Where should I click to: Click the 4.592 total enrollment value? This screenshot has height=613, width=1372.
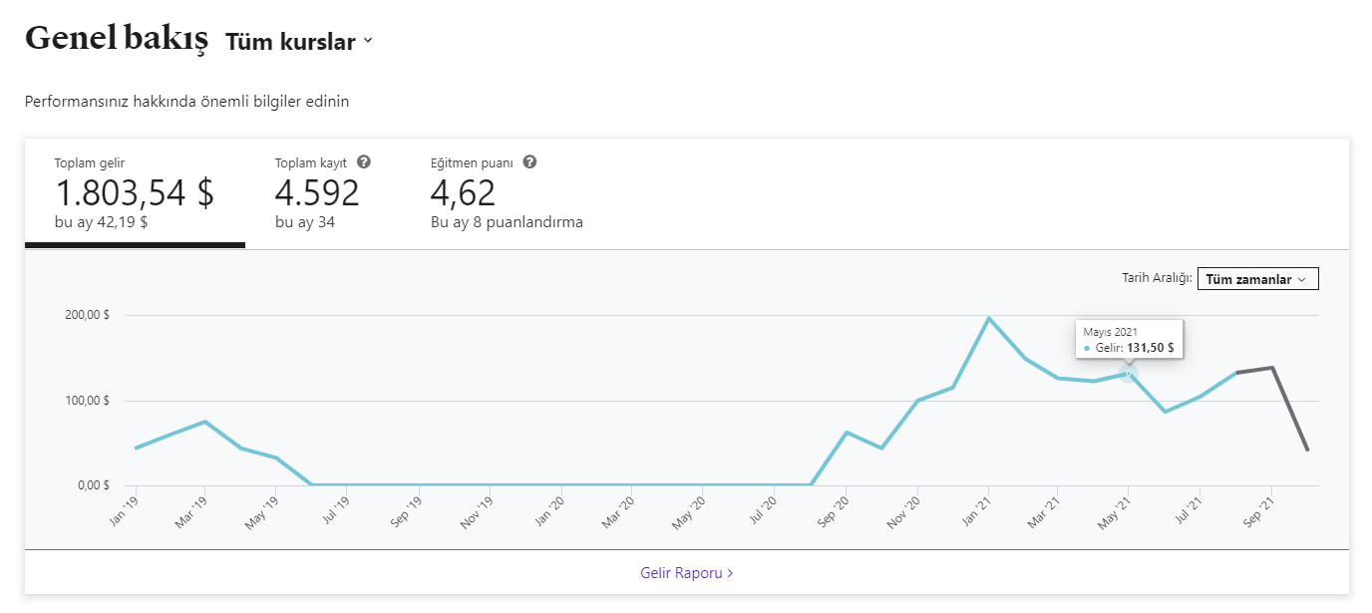tap(317, 192)
